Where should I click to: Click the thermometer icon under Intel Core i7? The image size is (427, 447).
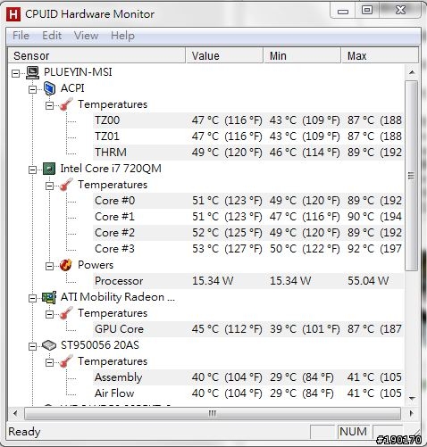point(66,185)
